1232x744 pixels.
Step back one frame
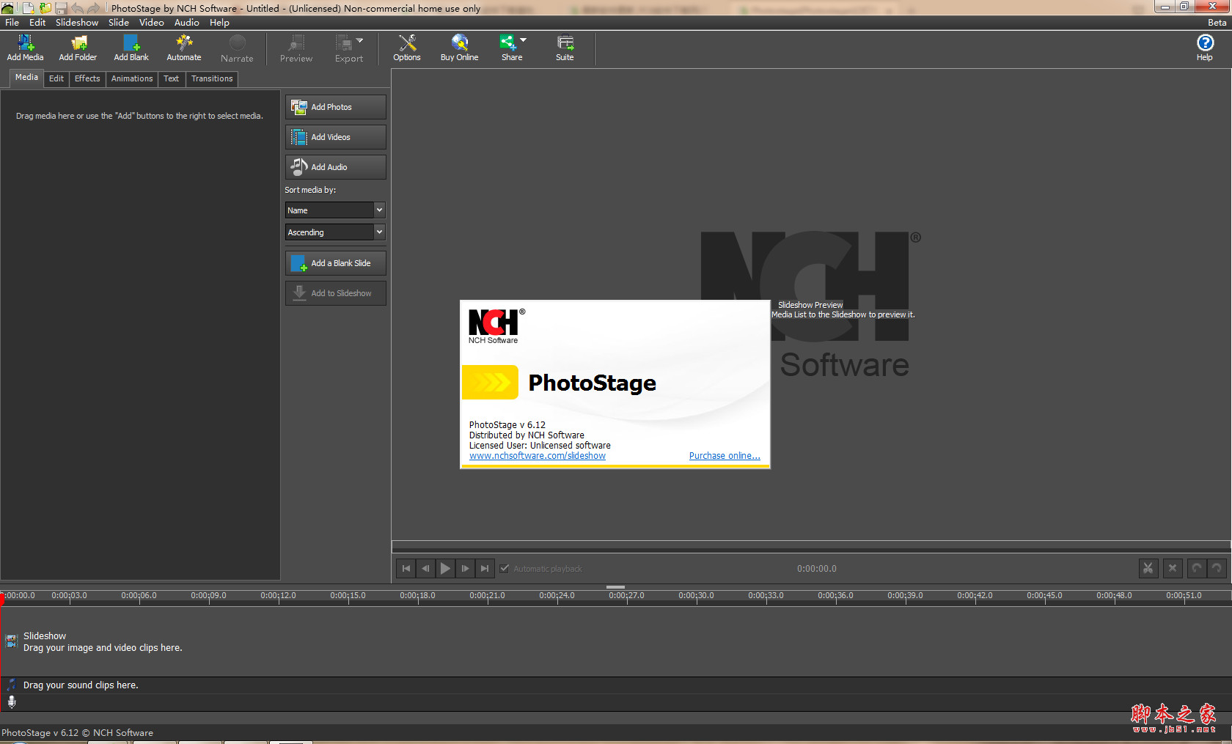pos(425,568)
